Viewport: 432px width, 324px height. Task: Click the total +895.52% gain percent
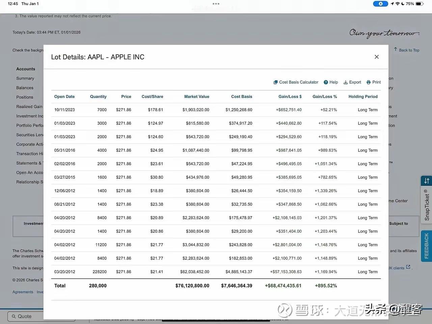pyautogui.click(x=326, y=286)
